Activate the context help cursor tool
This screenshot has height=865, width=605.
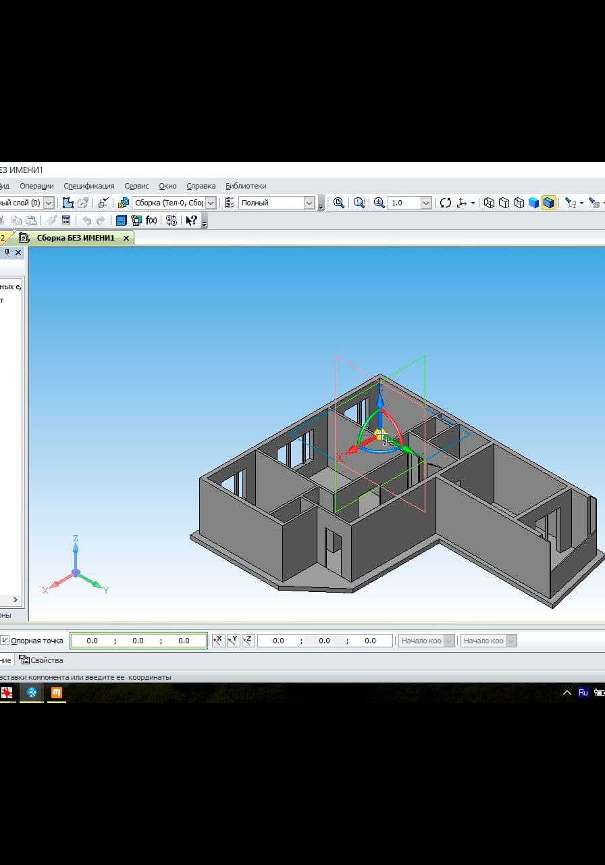(x=192, y=220)
